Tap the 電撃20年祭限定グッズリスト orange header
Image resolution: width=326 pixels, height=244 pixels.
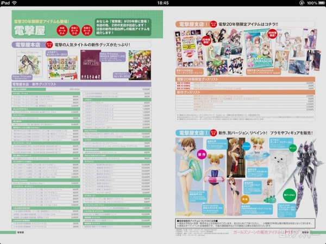click(x=246, y=79)
